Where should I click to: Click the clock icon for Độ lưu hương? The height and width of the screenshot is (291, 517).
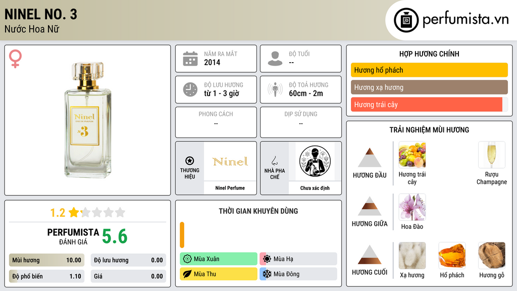[x=190, y=89]
